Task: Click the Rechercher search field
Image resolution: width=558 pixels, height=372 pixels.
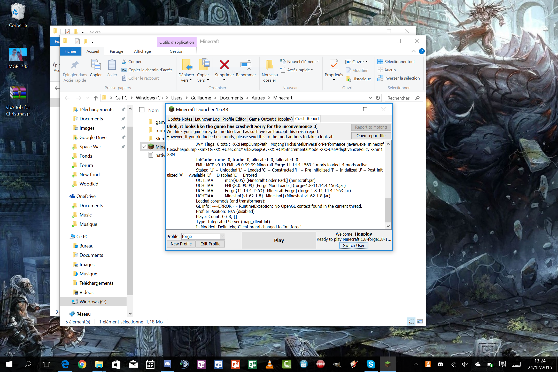Action: click(x=404, y=98)
